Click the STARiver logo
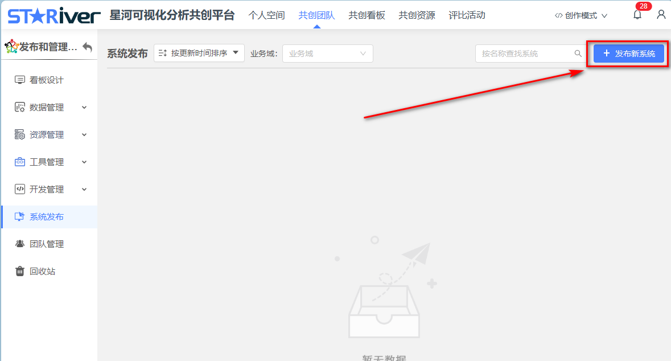 coord(54,15)
